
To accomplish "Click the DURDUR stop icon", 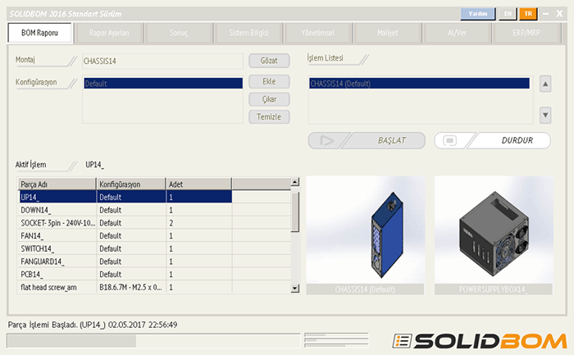I will click(x=450, y=140).
